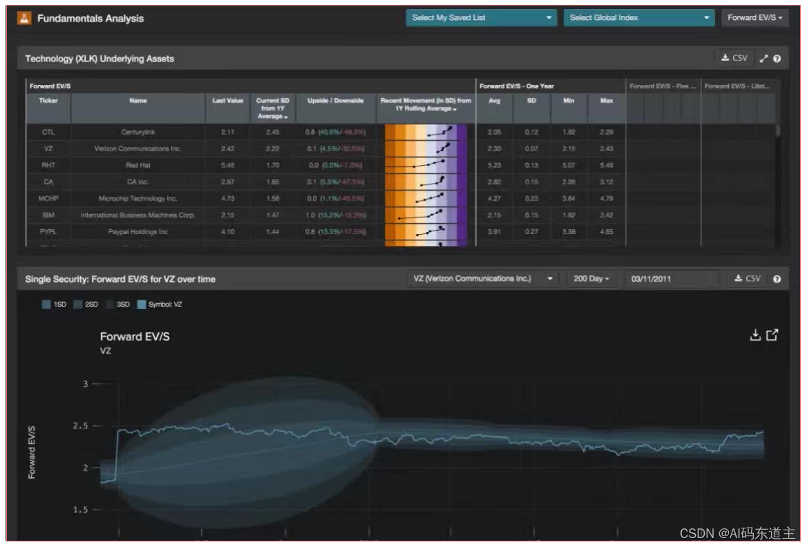This screenshot has width=807, height=547.
Task: Download CSV for Single Security panel
Action: pyautogui.click(x=748, y=278)
